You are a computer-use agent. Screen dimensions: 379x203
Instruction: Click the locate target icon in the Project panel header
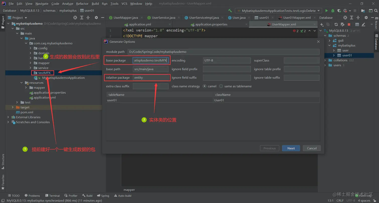(75, 18)
